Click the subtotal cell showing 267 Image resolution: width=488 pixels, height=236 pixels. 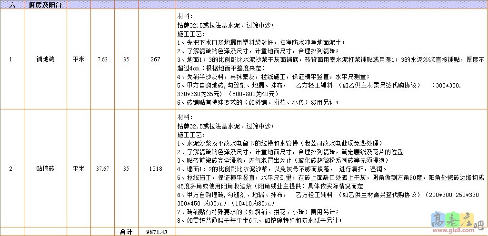pos(157,60)
